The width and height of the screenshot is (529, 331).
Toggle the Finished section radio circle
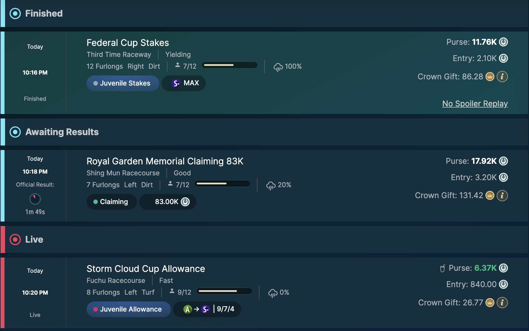15,14
